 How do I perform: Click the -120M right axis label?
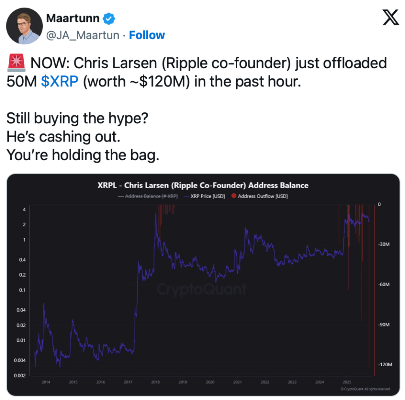384,365
